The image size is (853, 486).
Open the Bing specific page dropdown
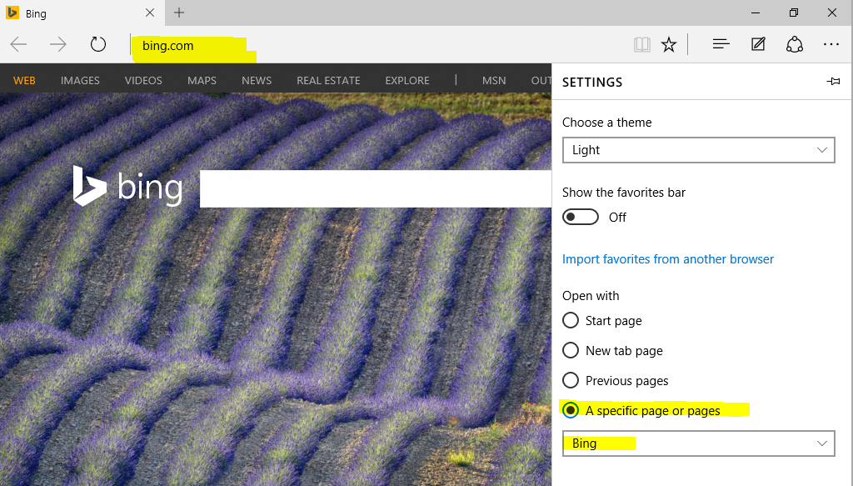(699, 443)
